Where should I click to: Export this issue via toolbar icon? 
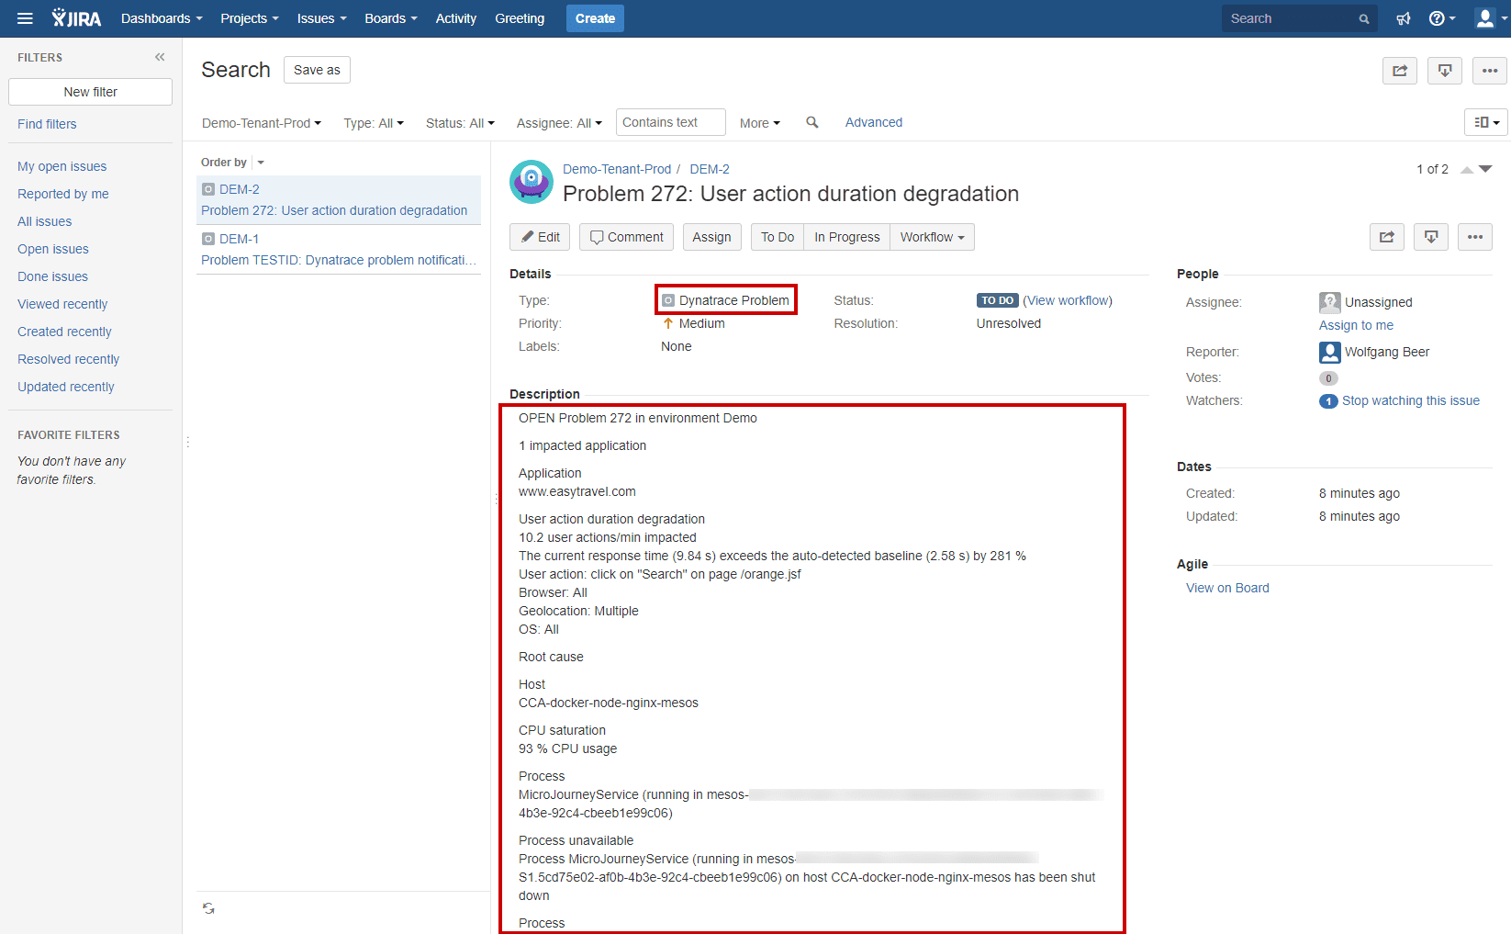(1431, 237)
